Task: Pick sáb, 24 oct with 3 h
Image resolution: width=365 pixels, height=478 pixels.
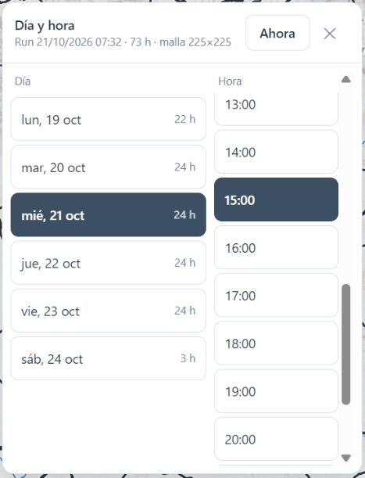Action: [108, 358]
